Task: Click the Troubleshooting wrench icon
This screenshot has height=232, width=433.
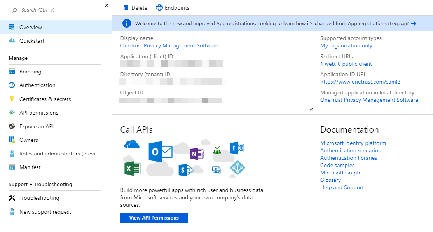Action: click(x=13, y=198)
